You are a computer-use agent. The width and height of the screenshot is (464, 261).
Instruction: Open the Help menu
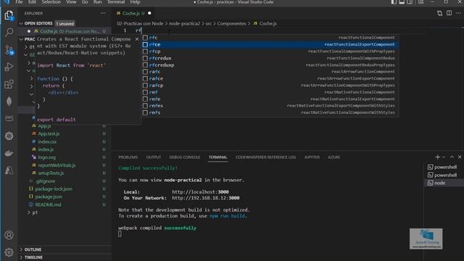[x=135, y=2]
